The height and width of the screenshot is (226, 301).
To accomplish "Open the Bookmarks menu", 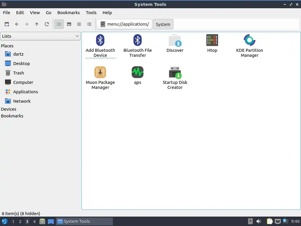I will [68, 13].
